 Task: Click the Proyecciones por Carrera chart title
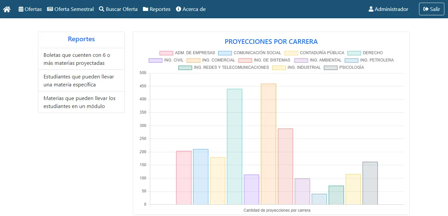point(271,42)
